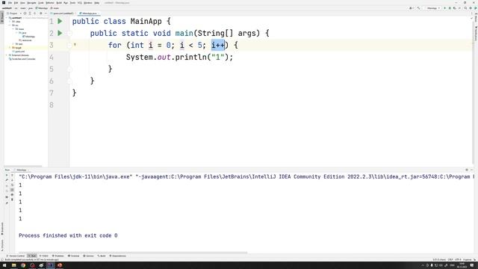Open the Services tool window
Viewport: 478px width, 269px height.
point(88,256)
